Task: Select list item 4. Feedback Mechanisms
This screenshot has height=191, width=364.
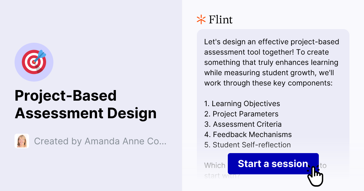Action: click(x=248, y=134)
